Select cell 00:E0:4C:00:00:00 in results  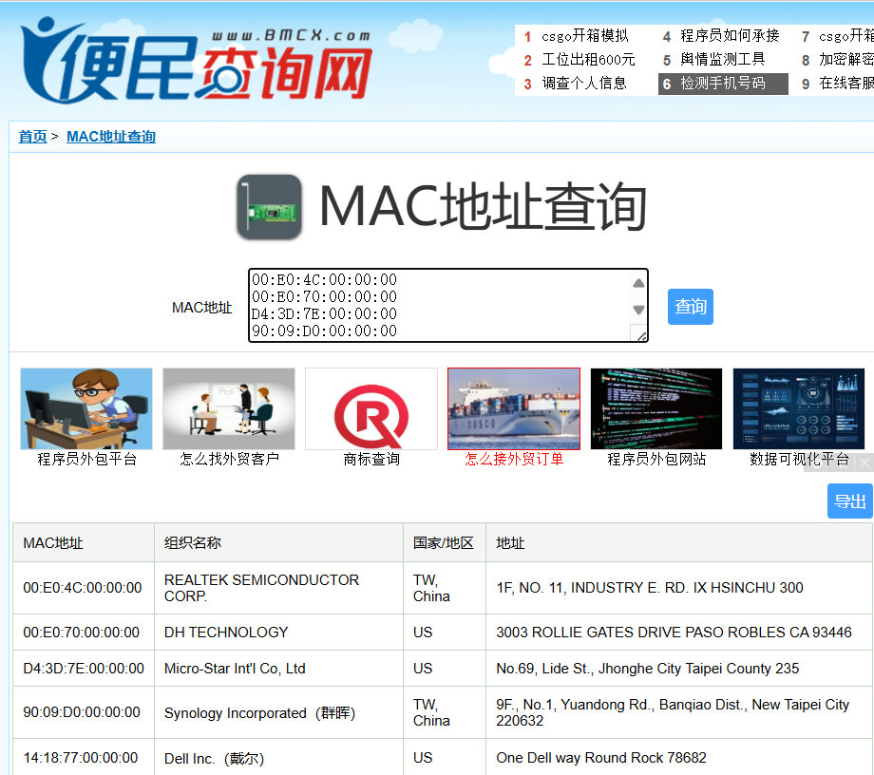click(x=83, y=588)
